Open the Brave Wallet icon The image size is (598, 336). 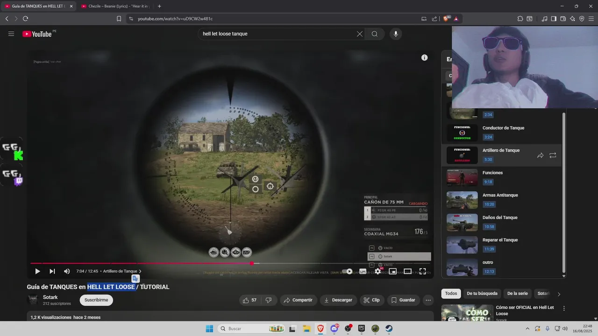click(x=563, y=19)
